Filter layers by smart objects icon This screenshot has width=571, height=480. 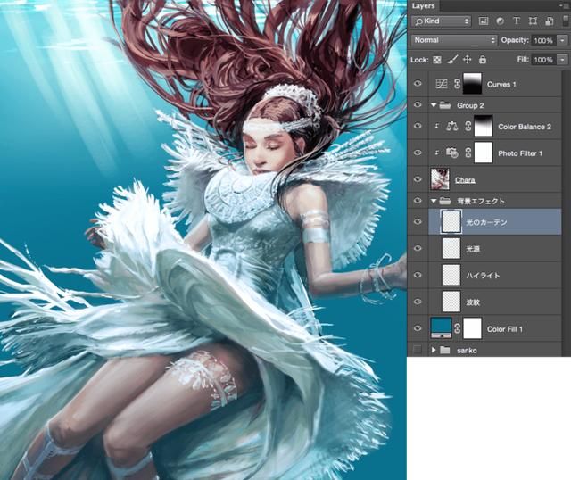(550, 21)
